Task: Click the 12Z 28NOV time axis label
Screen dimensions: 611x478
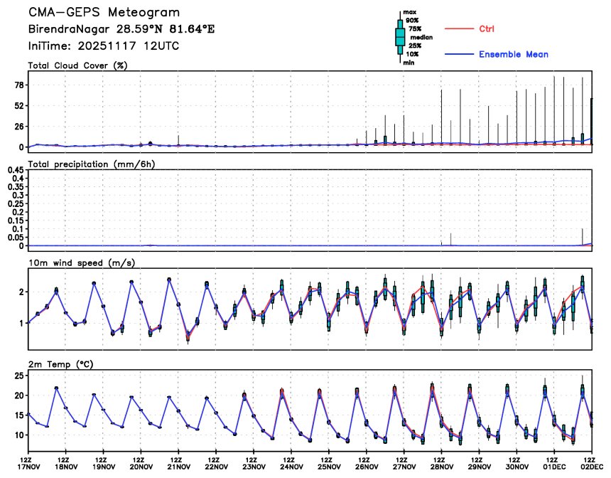Action: 441,464
